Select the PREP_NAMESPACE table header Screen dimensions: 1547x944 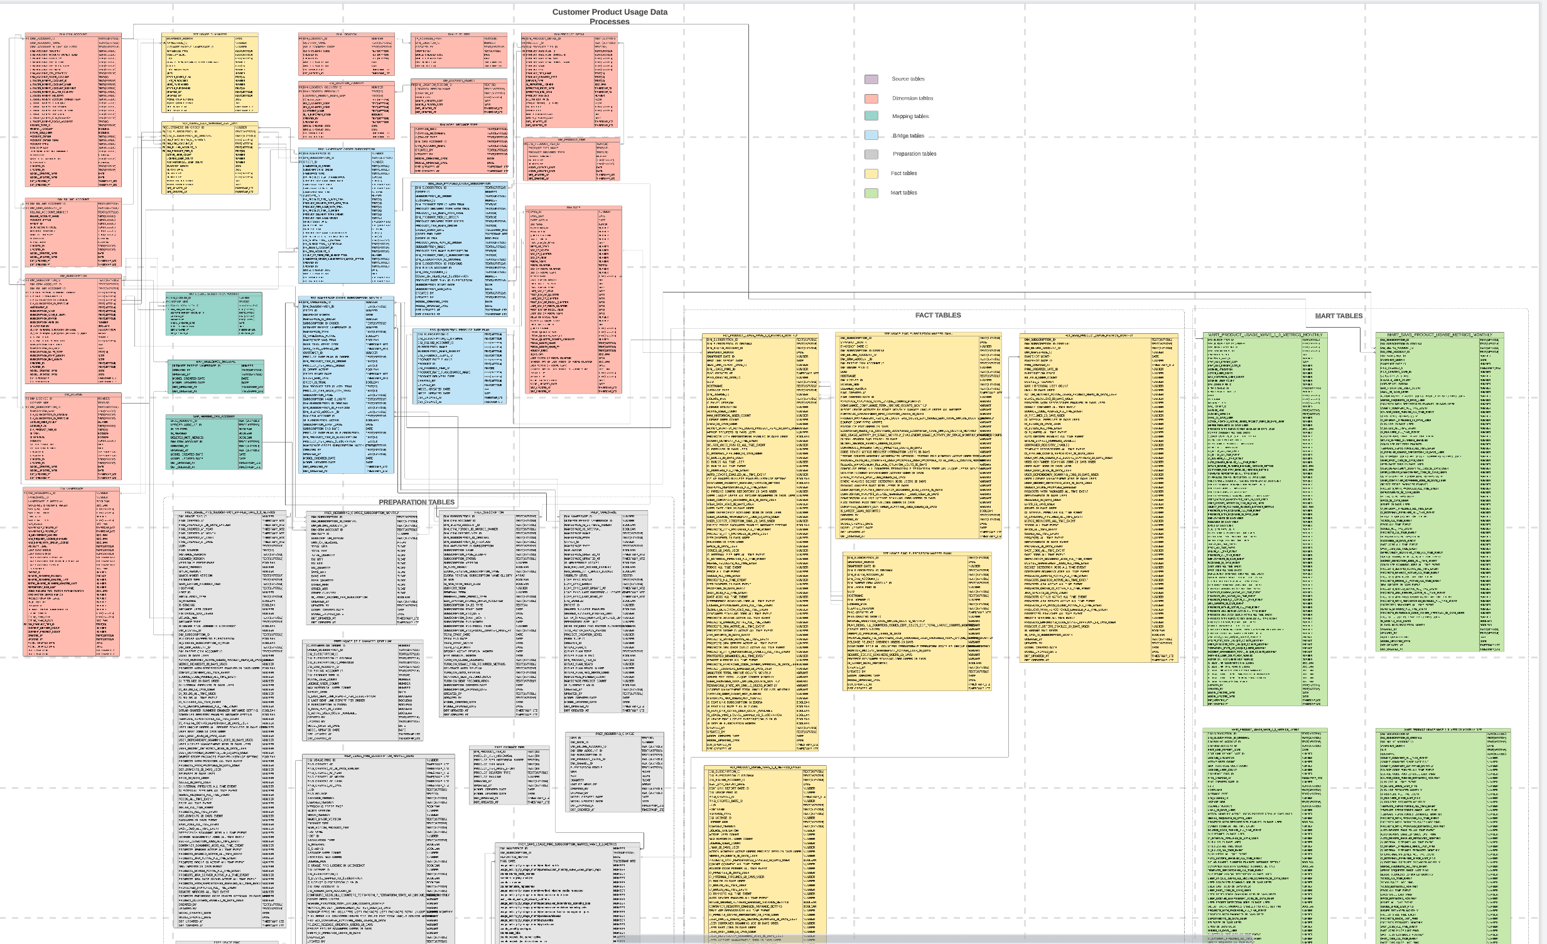tap(603, 512)
